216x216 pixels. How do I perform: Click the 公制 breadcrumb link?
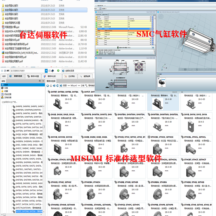coord(83,86)
